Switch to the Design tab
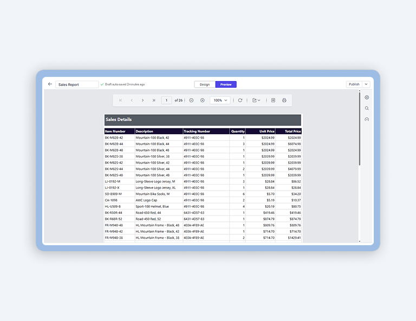 tap(205, 84)
